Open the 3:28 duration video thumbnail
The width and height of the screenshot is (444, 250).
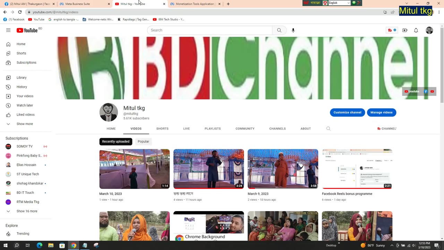[208, 169]
